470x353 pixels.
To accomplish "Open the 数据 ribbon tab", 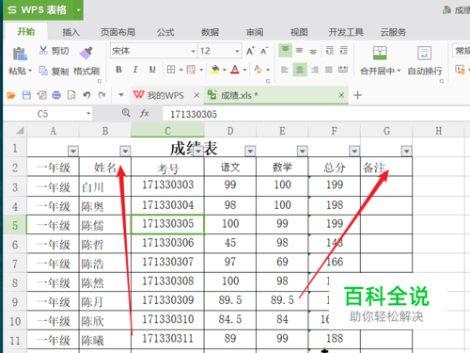I will tap(210, 32).
